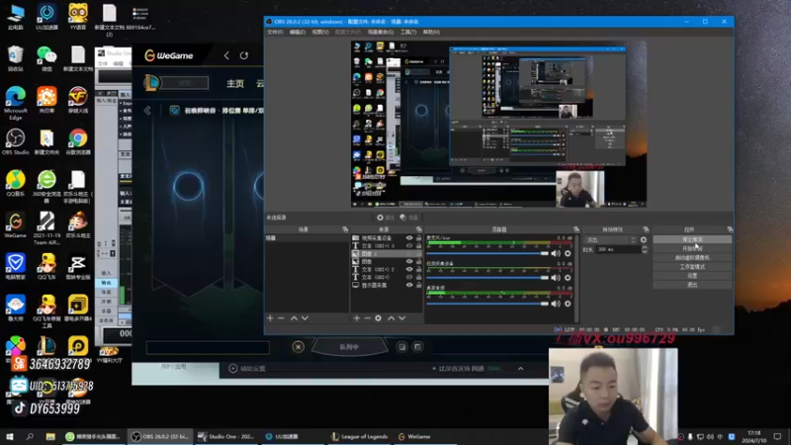The width and height of the screenshot is (791, 445).
Task: Pop out the scenes dock panel icon
Action: [345, 229]
